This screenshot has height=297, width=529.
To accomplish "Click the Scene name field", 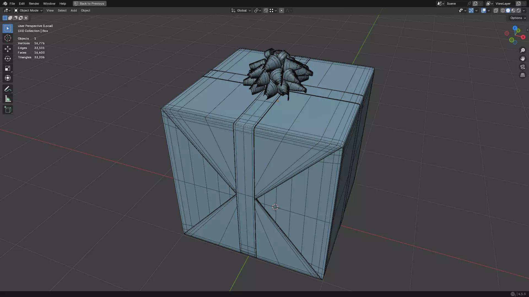I will point(456,4).
